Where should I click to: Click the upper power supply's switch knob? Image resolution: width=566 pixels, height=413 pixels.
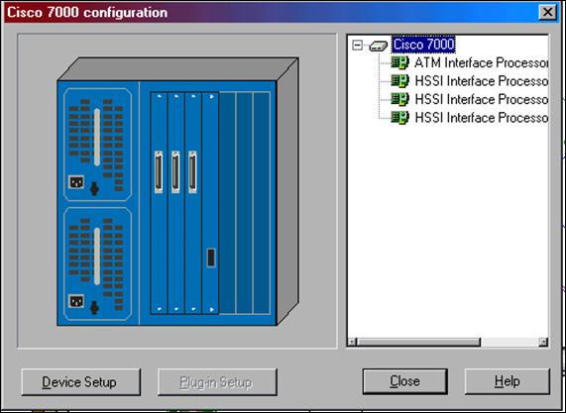click(x=94, y=188)
